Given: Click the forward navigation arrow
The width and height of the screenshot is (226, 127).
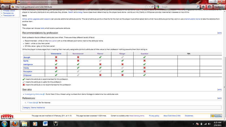Looking at the screenshot, I should (x=7, y=7).
